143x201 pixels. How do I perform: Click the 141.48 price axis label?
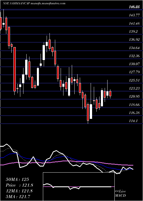(134, 24)
